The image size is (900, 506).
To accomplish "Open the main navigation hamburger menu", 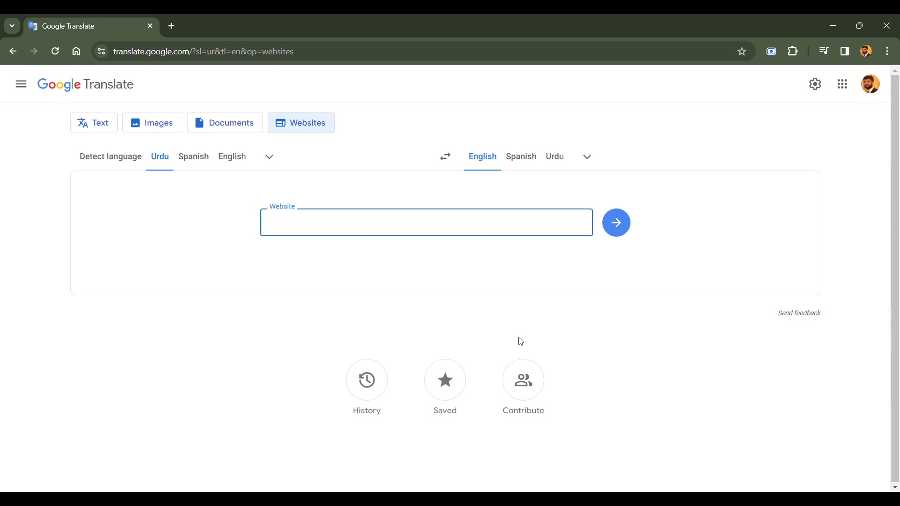I will tap(21, 84).
